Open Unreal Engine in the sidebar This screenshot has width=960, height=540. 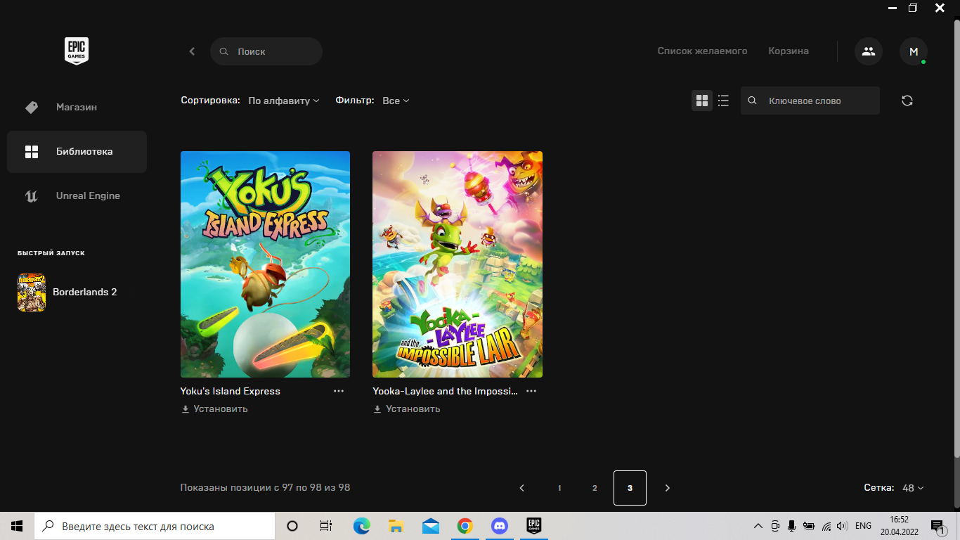pyautogui.click(x=77, y=196)
